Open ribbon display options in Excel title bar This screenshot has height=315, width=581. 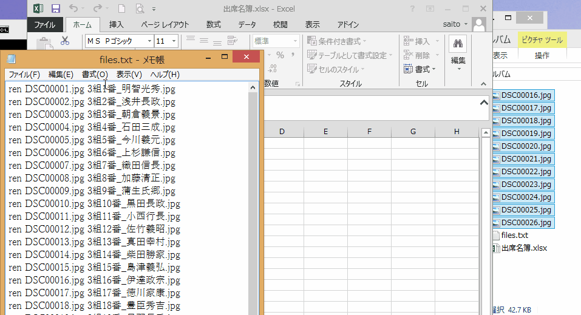tap(430, 8)
